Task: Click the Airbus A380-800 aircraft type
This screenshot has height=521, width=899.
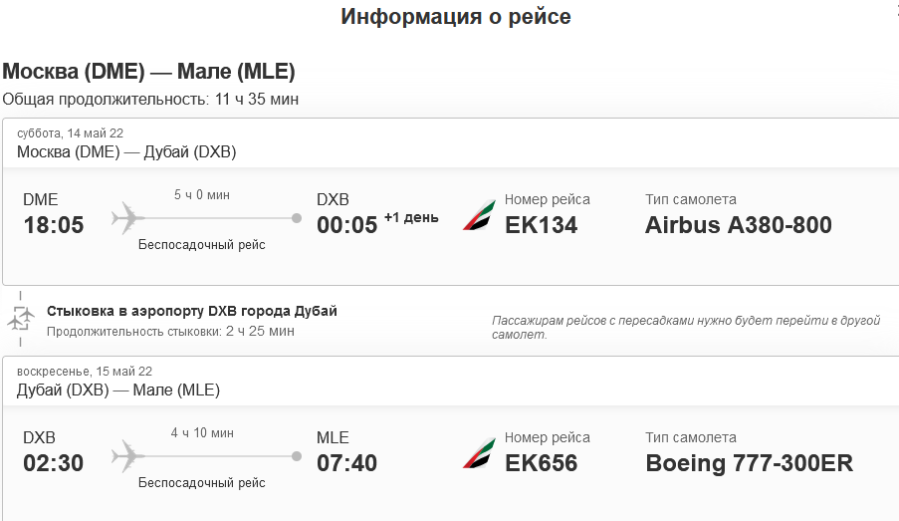Action: pos(738,225)
